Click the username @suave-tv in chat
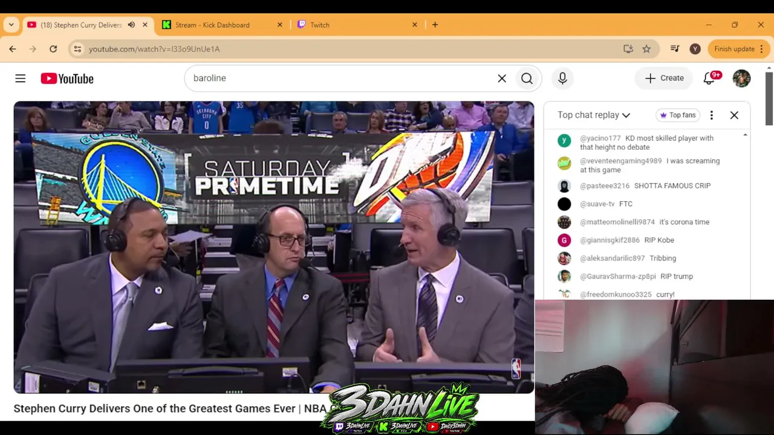Screen dimensions: 774x435 point(597,204)
